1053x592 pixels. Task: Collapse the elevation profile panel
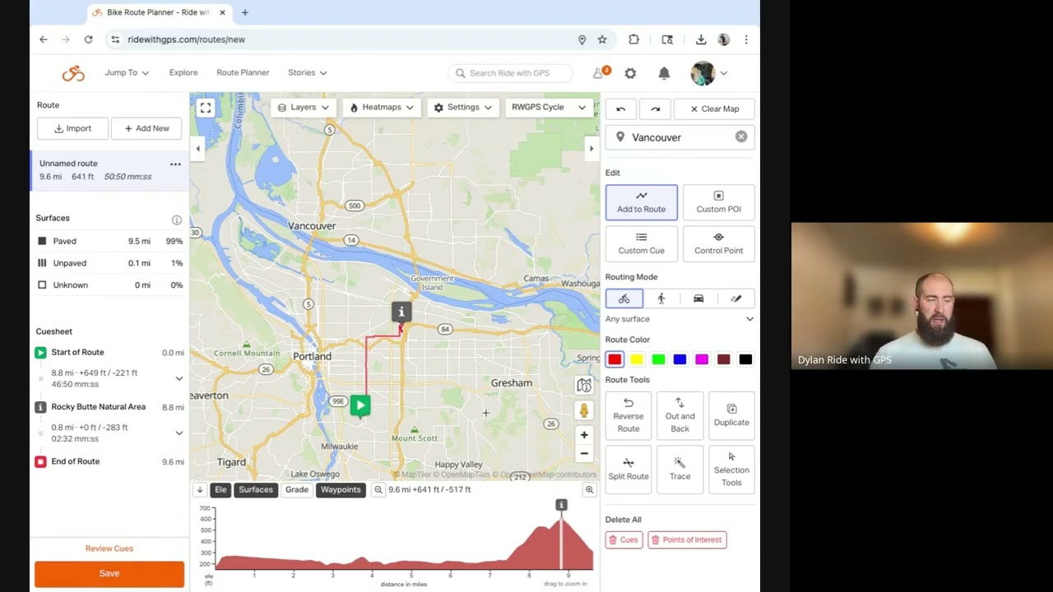(x=199, y=490)
